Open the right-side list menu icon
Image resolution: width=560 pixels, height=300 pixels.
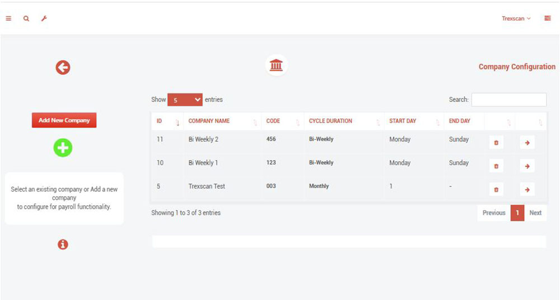click(x=547, y=18)
